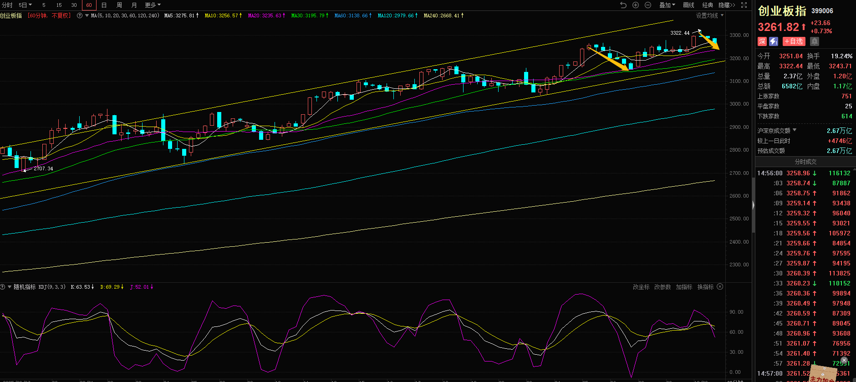Click 换指标 to switch indicator

coord(705,287)
